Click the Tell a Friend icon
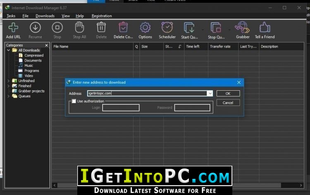The image size is (310, 195). (x=265, y=27)
